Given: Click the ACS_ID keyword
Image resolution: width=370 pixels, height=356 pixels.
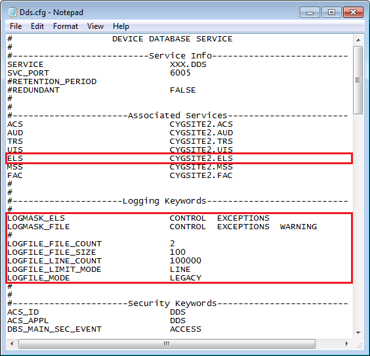Looking at the screenshot, I should point(23,312).
